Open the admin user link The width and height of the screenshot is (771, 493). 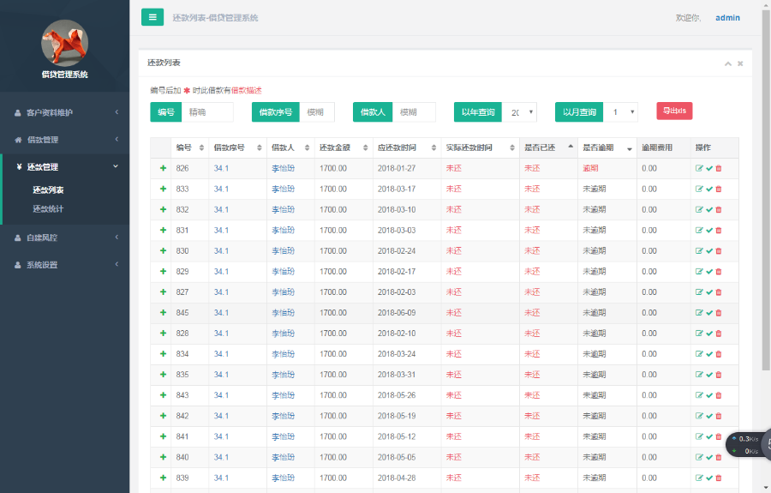pos(727,18)
